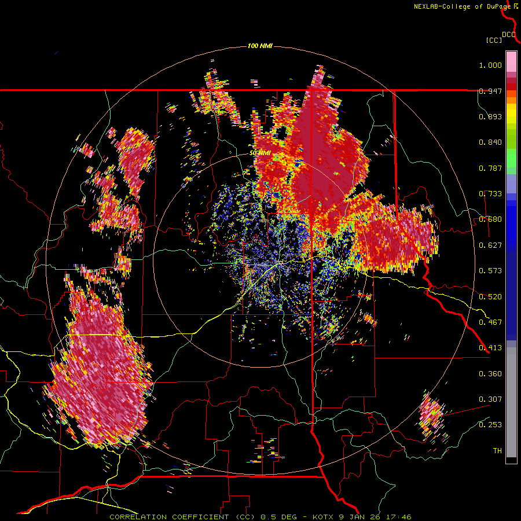The width and height of the screenshot is (521, 521).
Task: Click the 0.360 legend value
Action: (x=490, y=374)
